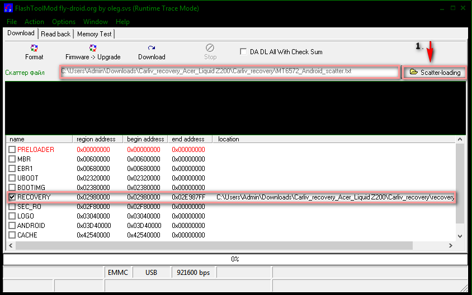This screenshot has height=295, width=472.
Task: Uncheck the RECOVERY partition checkbox
Action: pos(12,197)
